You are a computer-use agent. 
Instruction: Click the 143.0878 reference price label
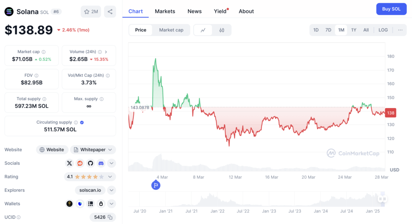click(140, 107)
